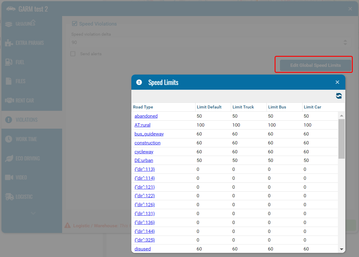The width and height of the screenshot is (359, 257).
Task: Select the Rent Car handshake icon
Action: (x=10, y=100)
